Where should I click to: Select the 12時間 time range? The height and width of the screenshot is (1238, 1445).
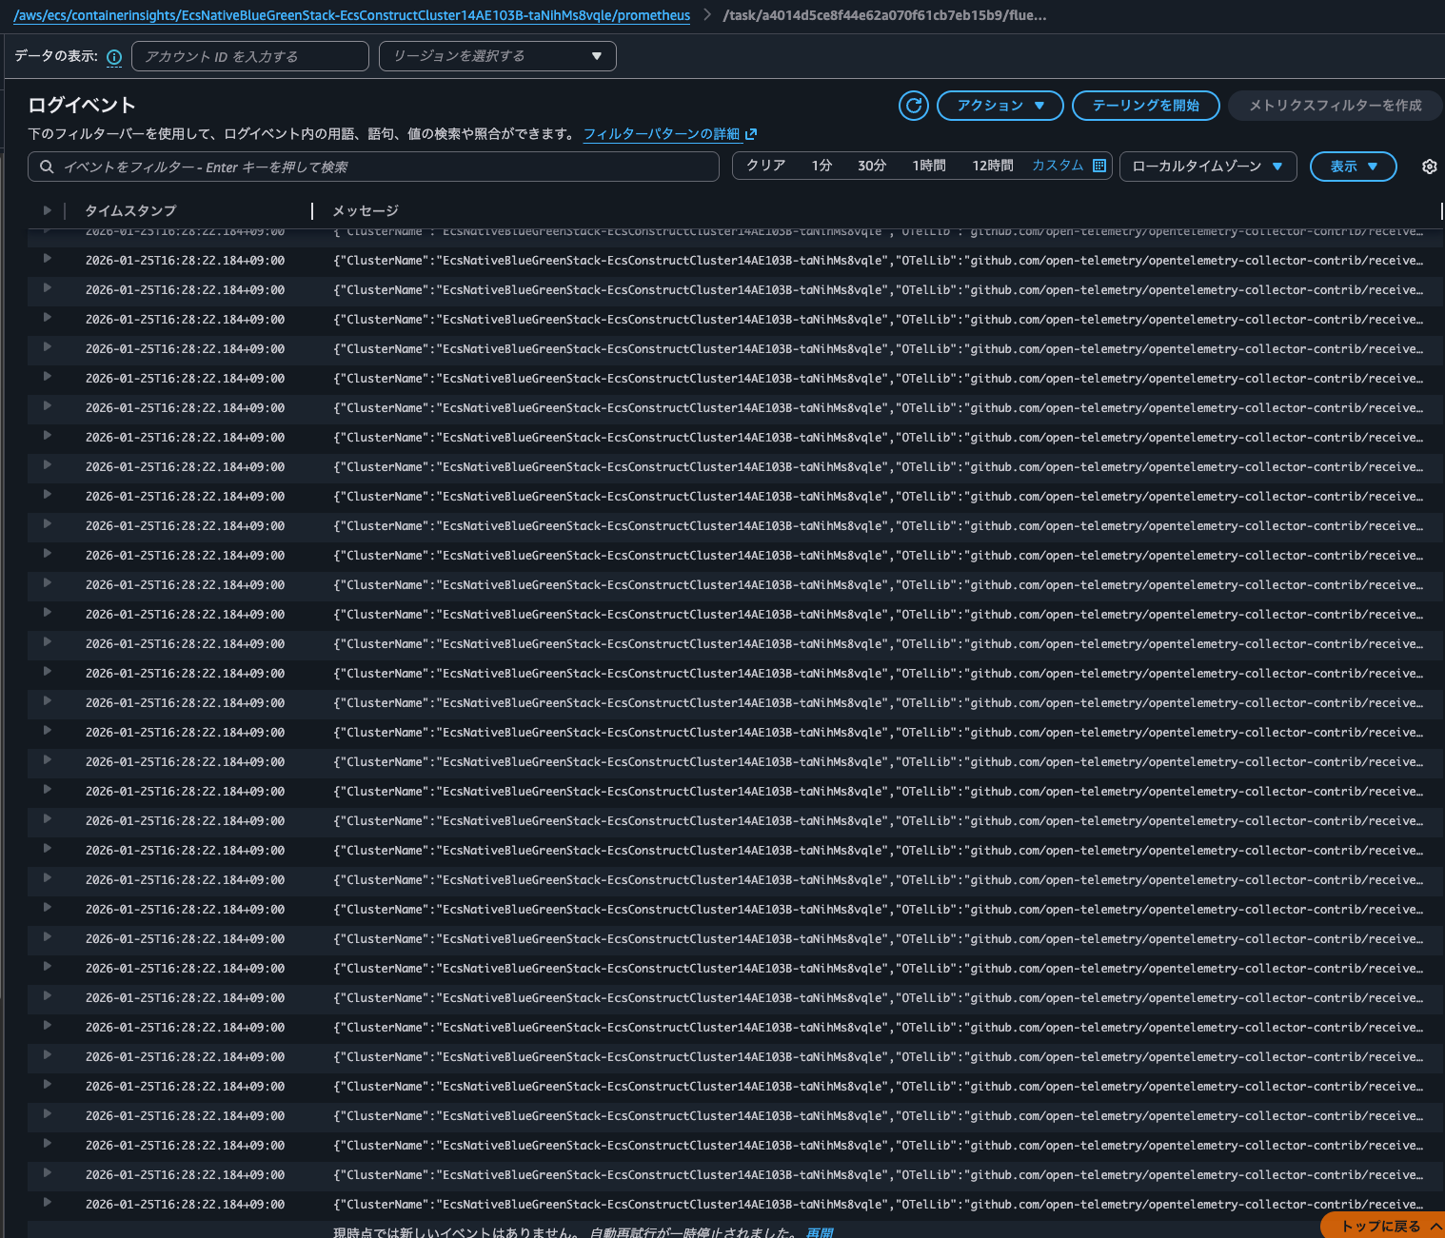(992, 166)
